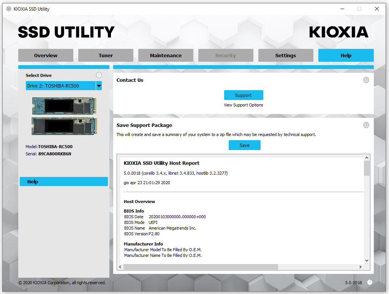389x294 pixels.
Task: Switch to the Overview tab
Action: tap(46, 55)
